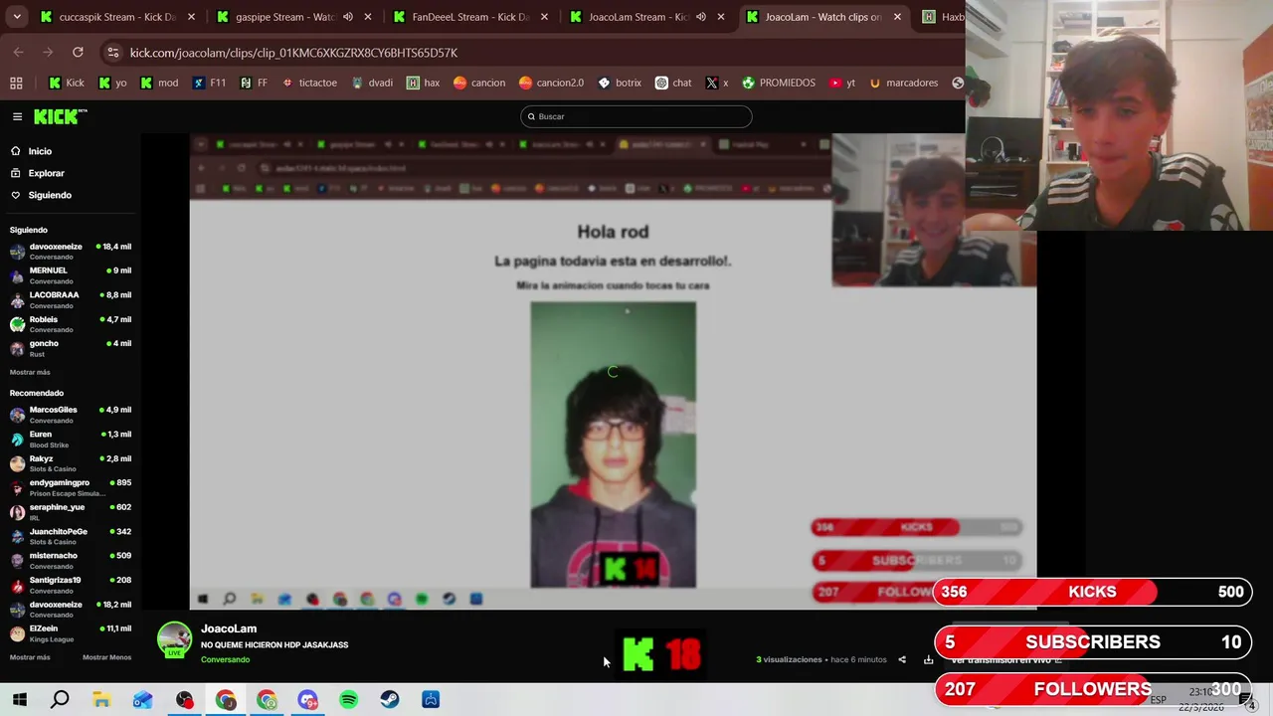Close the FanDeeeL Stream tab
The image size is (1273, 716).
tap(544, 17)
